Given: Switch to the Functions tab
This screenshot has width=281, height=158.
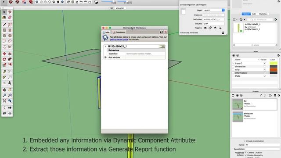Looking at the screenshot, I should (119, 32).
